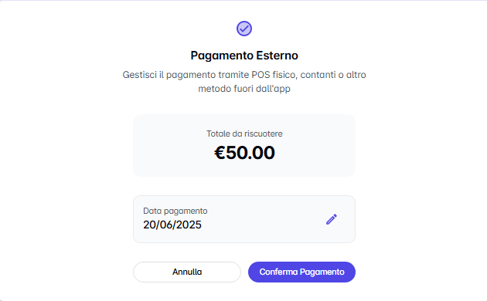Viewport: 487px width, 301px height.
Task: Click the pencil edit icon beside payment date
Action: [x=332, y=219]
